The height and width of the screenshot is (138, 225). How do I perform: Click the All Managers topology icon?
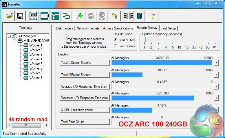[x=15, y=36]
